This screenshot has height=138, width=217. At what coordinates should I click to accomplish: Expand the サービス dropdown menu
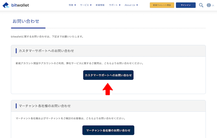(86, 5)
